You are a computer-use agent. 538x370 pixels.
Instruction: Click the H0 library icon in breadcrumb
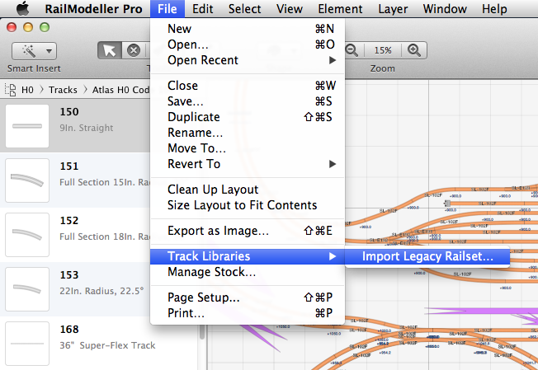click(x=12, y=89)
